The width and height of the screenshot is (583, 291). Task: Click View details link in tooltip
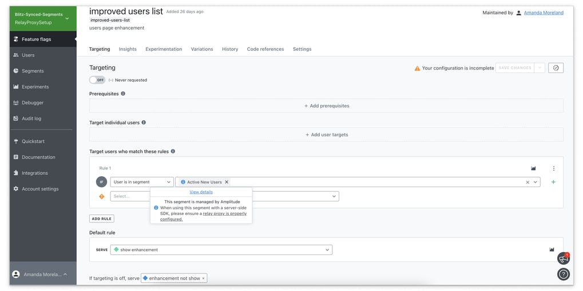click(x=201, y=192)
